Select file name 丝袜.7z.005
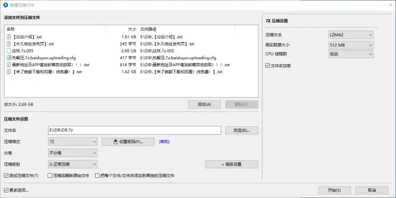This screenshot has width=396, height=198. click(23, 51)
